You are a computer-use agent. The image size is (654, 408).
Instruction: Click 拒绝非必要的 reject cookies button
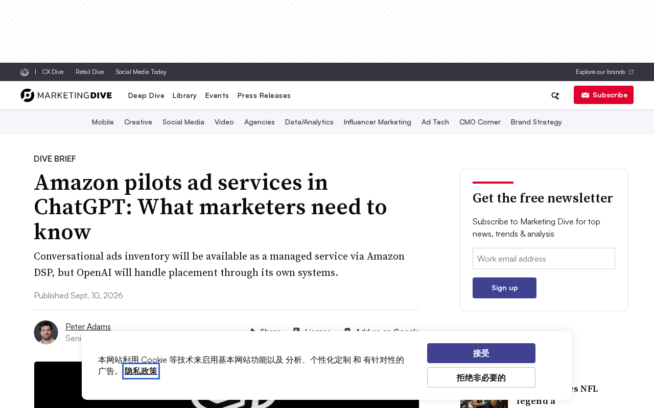point(481,377)
